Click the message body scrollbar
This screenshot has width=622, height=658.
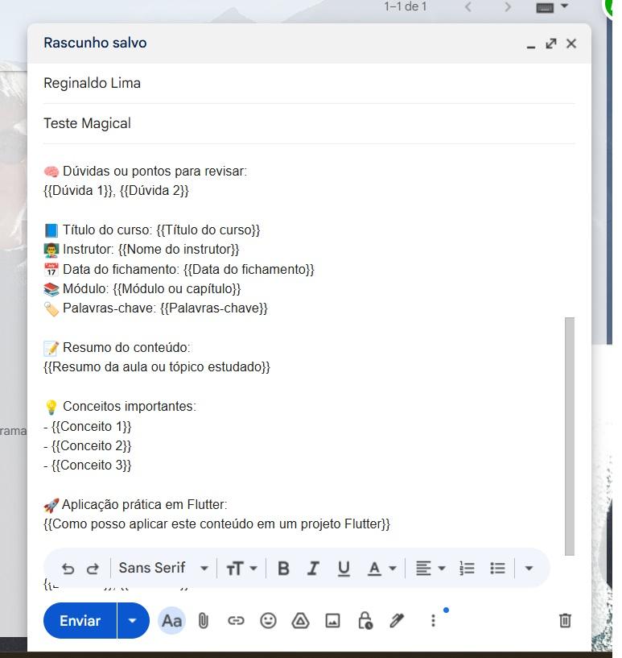570,437
